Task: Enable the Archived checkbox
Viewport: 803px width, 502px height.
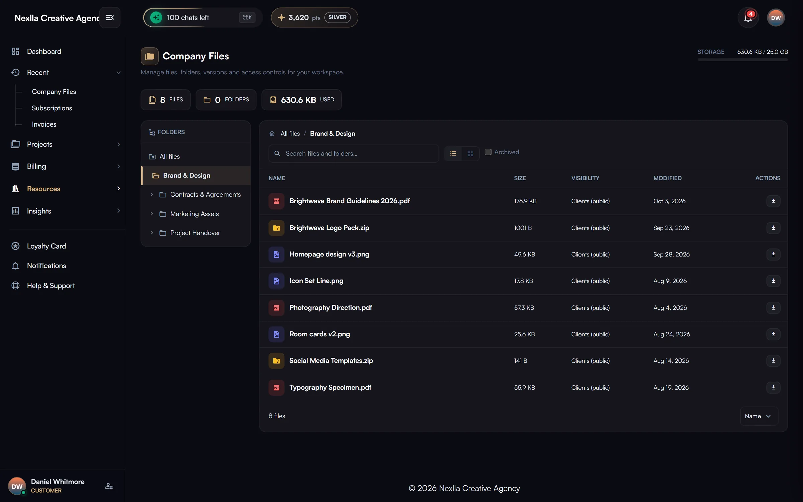Action: click(x=488, y=152)
